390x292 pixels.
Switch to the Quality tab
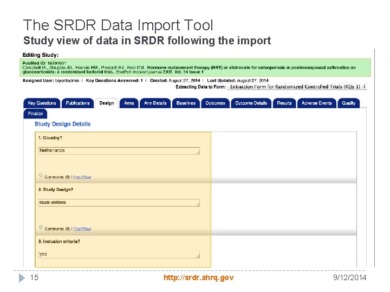click(348, 103)
